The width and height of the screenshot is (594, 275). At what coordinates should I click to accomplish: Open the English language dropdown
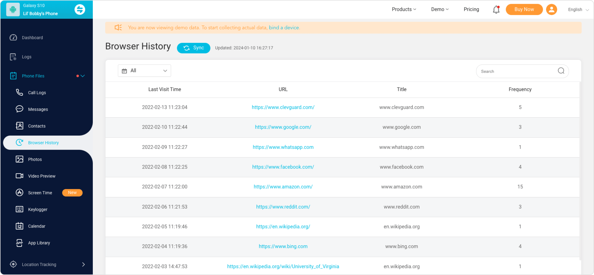579,10
